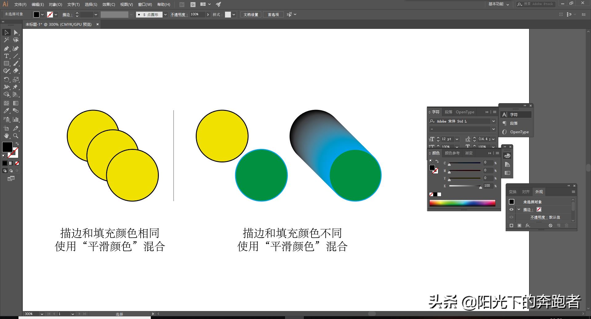Select the Hand tool
Viewport: 591px width, 319px height.
point(6,136)
